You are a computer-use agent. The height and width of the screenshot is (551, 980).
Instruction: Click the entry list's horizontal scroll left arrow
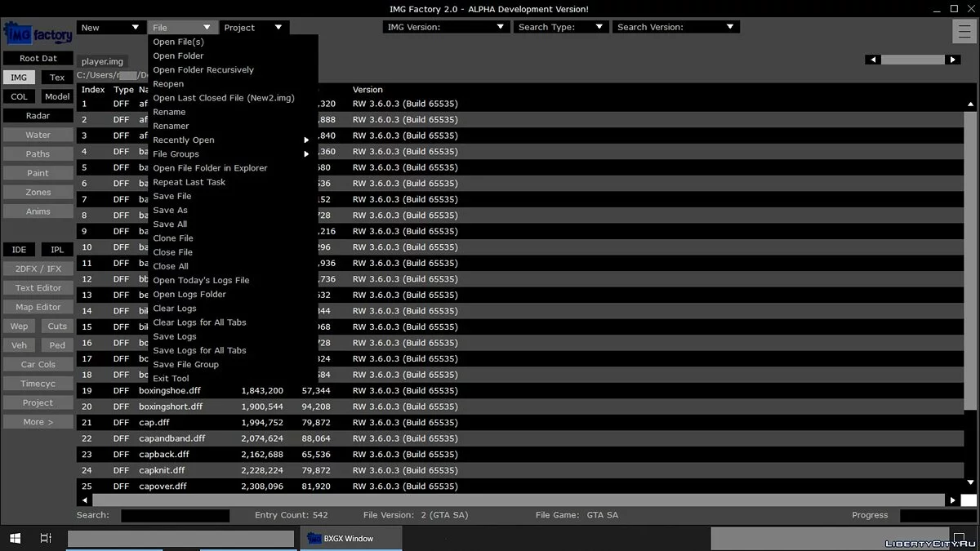point(84,500)
